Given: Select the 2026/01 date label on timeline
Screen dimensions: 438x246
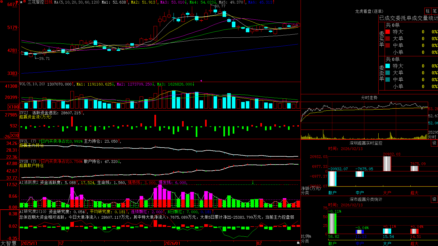Looking at the screenshot, I should click(172, 243).
